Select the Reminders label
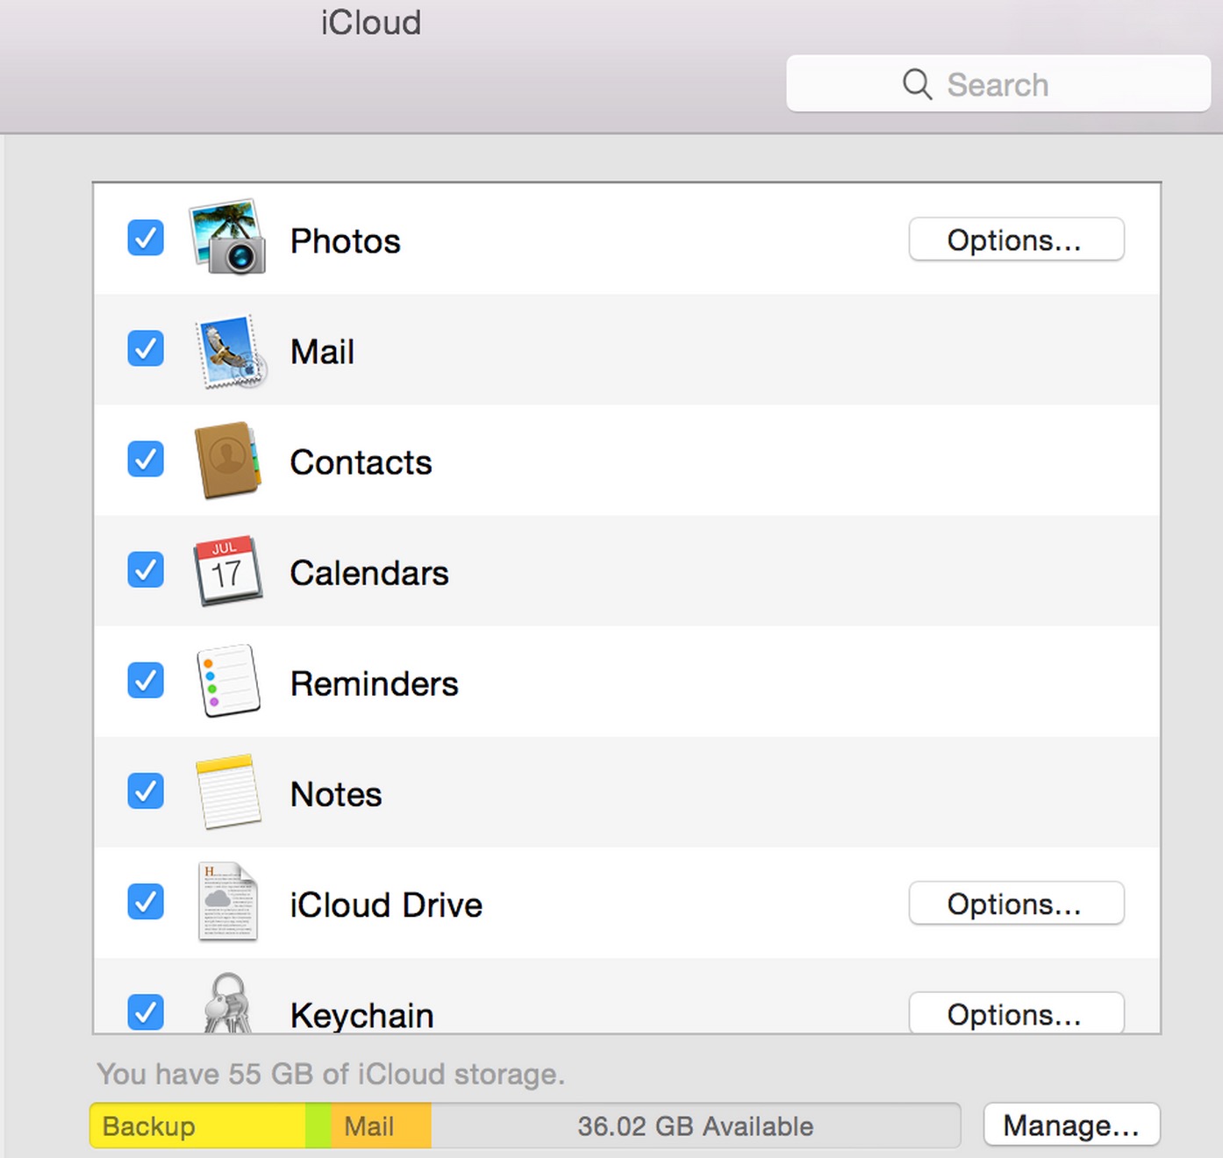 [x=374, y=683]
